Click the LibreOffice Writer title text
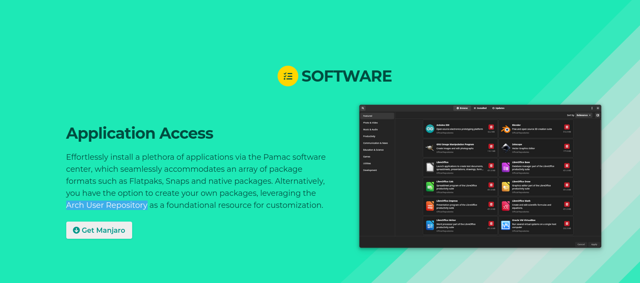The image size is (640, 283). [446, 220]
